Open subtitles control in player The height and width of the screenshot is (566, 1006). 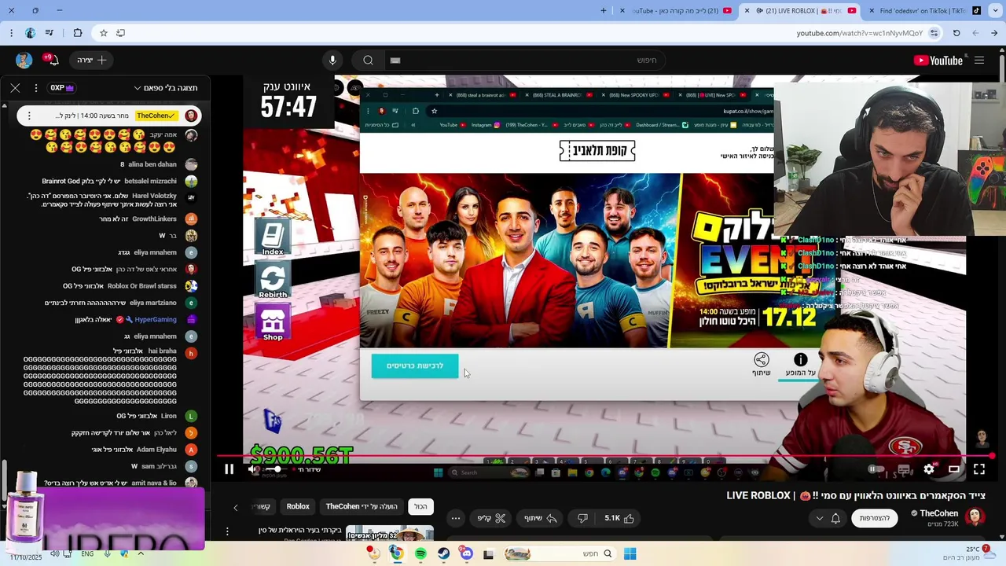[x=904, y=469]
